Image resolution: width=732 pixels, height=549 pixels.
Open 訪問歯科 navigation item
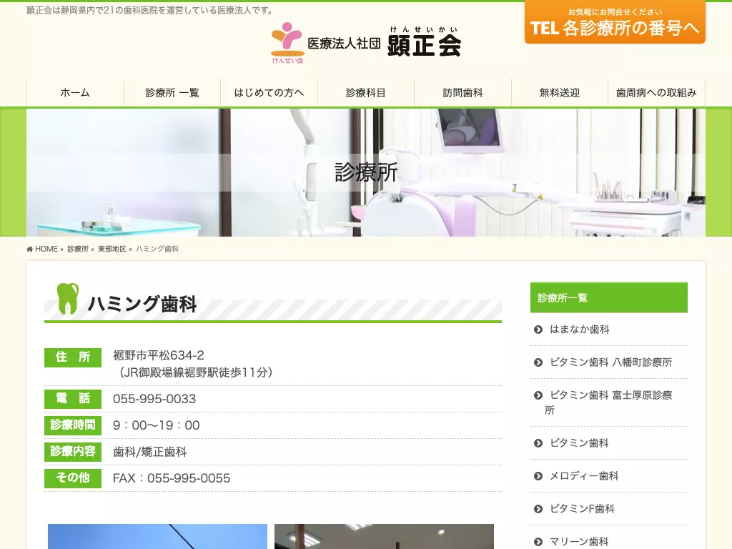coord(463,92)
